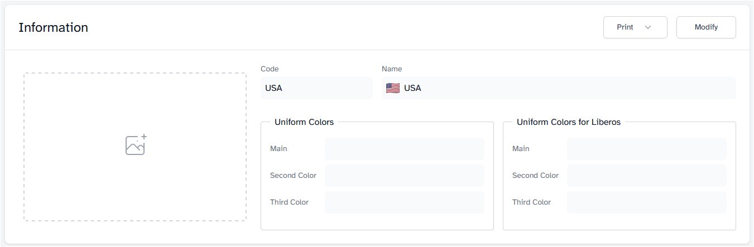Click the USA flag icon

pyautogui.click(x=393, y=88)
